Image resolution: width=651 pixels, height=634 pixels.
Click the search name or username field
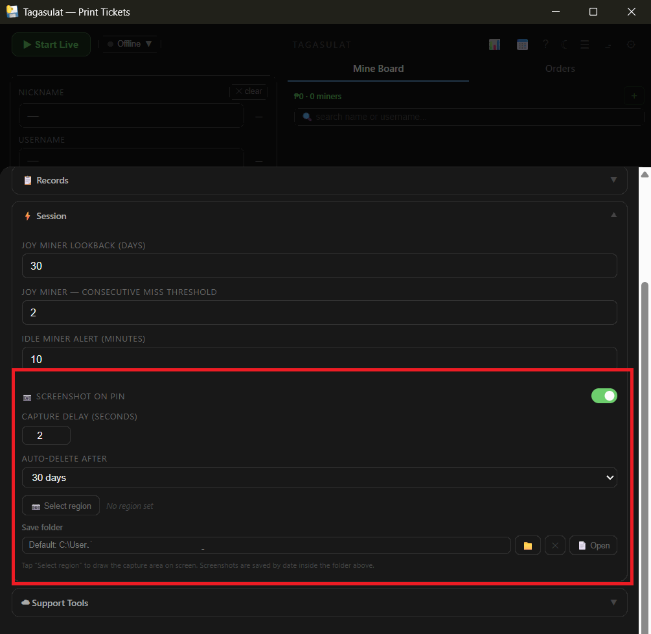(469, 117)
